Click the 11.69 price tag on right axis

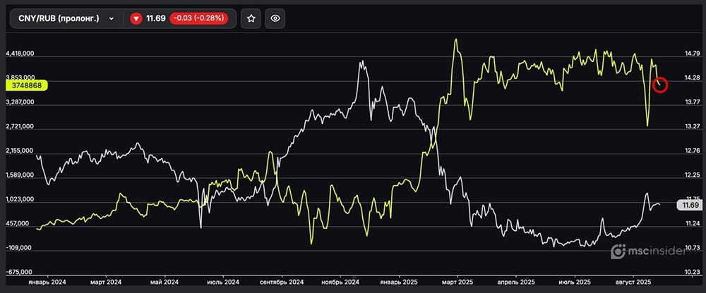tap(688, 205)
